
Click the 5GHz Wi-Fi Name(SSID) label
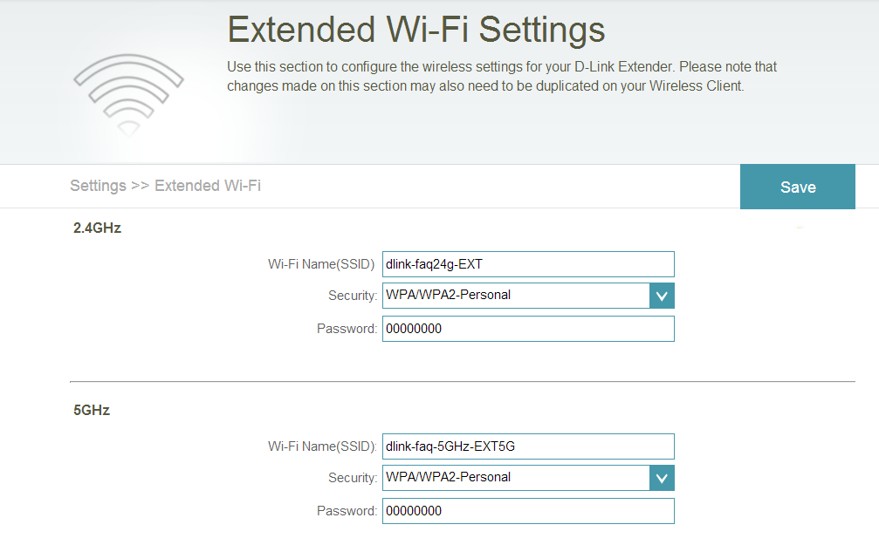tap(321, 446)
